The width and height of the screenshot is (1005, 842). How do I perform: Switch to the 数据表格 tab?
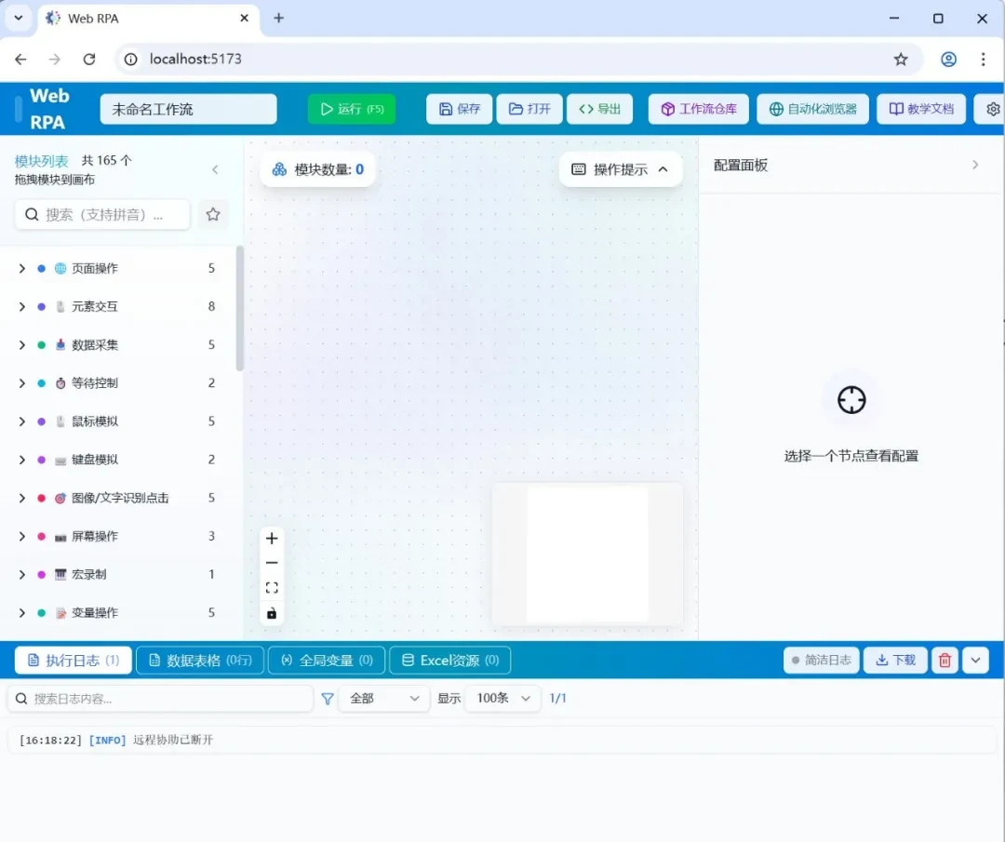(x=200, y=660)
